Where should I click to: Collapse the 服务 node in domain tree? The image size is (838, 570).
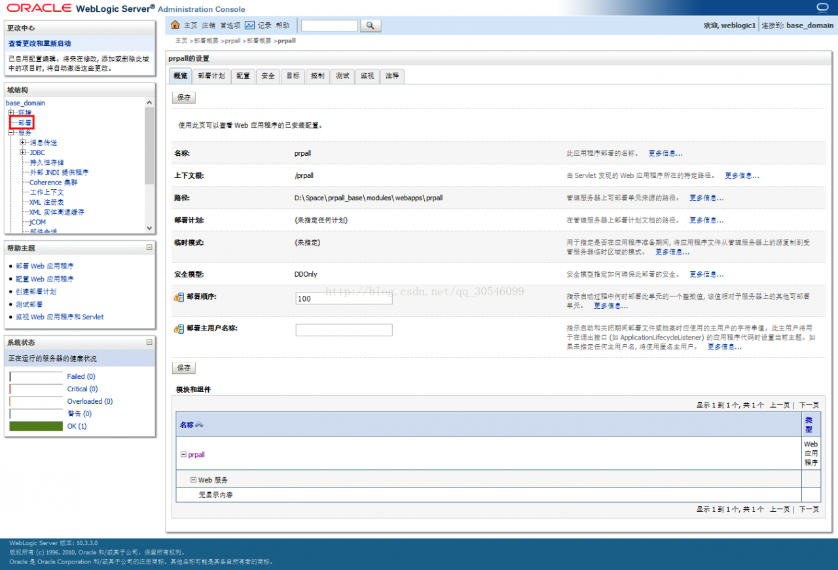point(11,132)
